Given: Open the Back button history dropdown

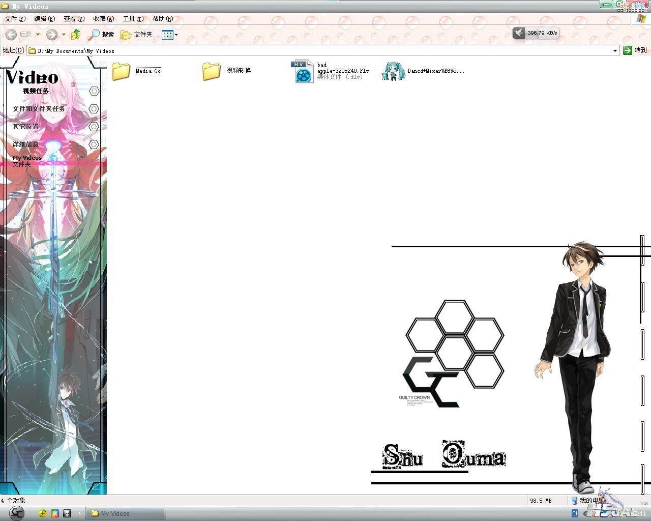Looking at the screenshot, I should pos(38,35).
